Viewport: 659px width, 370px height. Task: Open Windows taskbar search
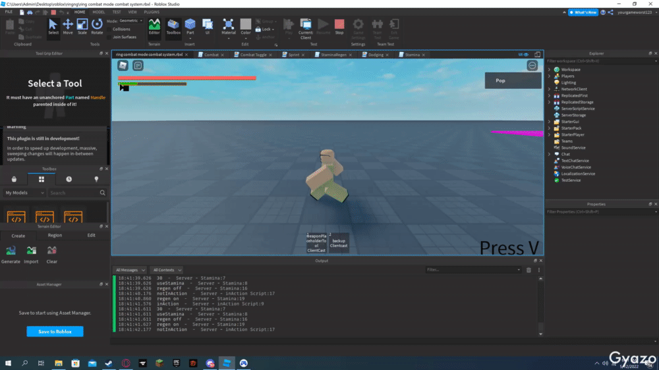pos(25,363)
